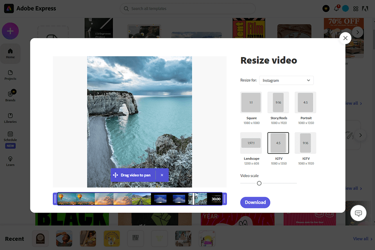This screenshot has width=375, height=250.
Task: Select the Landscape 1.91:1 format
Action: coord(251,143)
